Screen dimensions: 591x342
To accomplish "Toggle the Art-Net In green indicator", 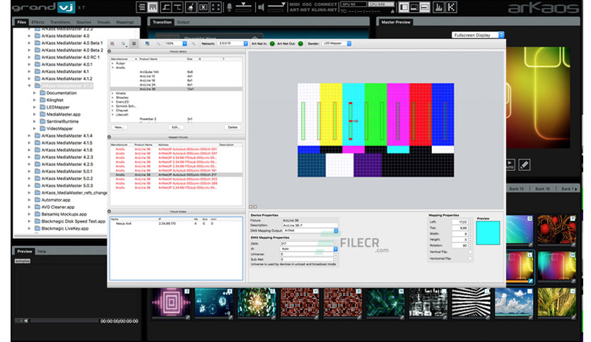I will point(272,44).
